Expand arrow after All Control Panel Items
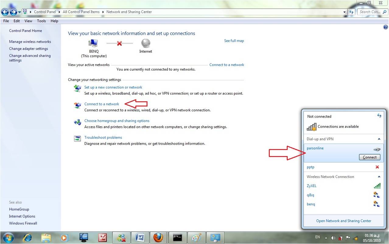389x244 pixels. coord(103,12)
